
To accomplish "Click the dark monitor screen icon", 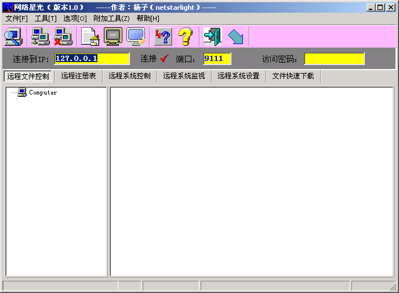I will click(113, 37).
